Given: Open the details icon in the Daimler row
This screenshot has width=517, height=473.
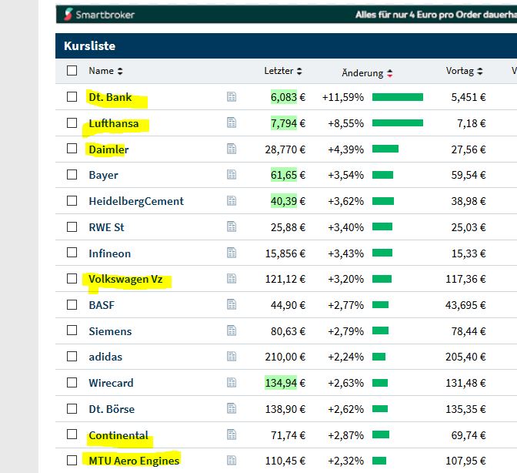Looking at the screenshot, I should (232, 149).
